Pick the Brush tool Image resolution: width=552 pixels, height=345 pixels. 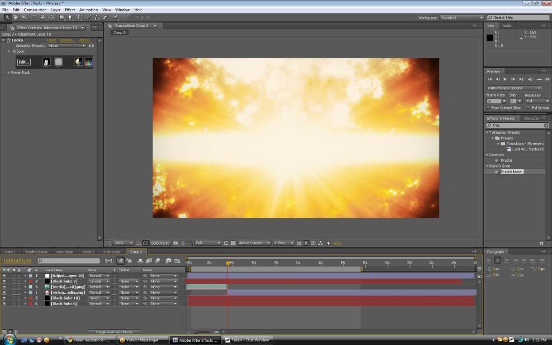pos(89,17)
